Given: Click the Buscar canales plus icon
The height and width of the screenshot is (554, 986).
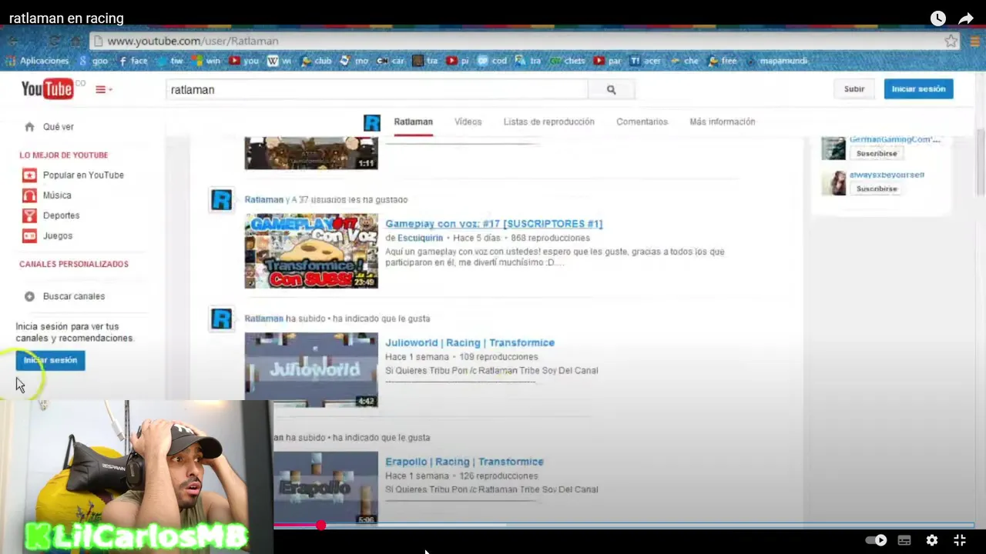Looking at the screenshot, I should (x=29, y=296).
